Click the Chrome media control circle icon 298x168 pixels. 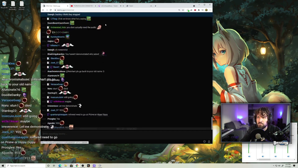click(x=194, y=6)
